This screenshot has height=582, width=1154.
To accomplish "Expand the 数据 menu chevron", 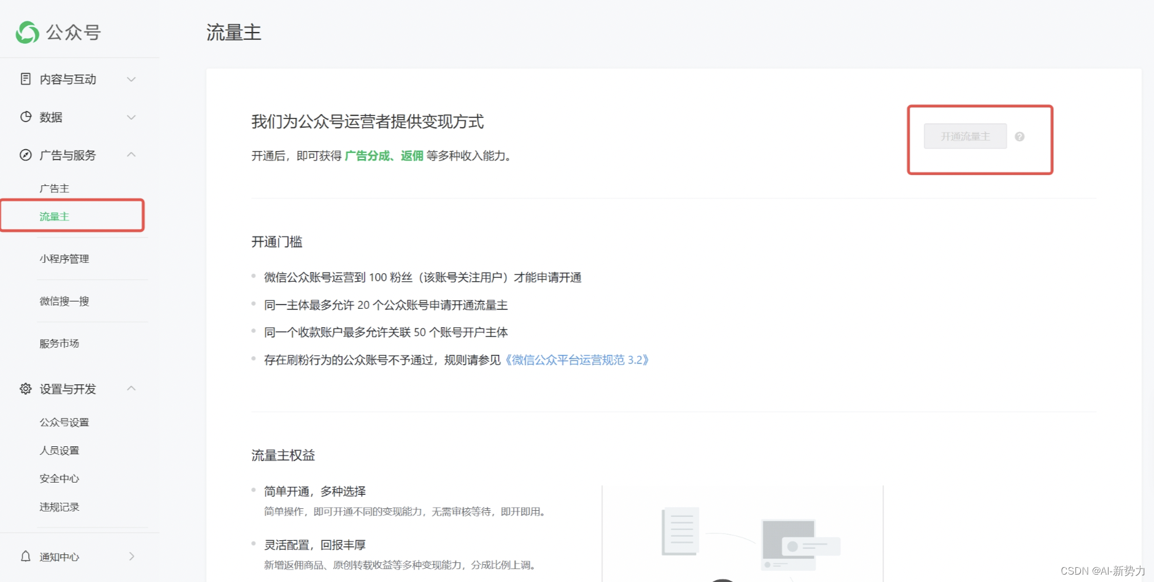I will 131,117.
